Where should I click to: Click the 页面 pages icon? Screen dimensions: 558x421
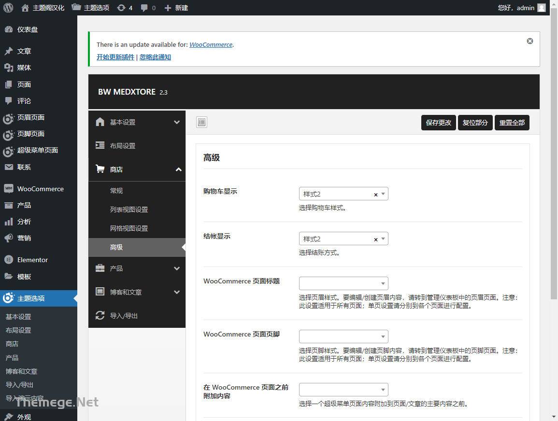tap(9, 84)
